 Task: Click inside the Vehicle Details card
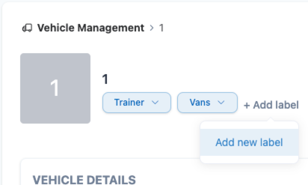coord(112,169)
